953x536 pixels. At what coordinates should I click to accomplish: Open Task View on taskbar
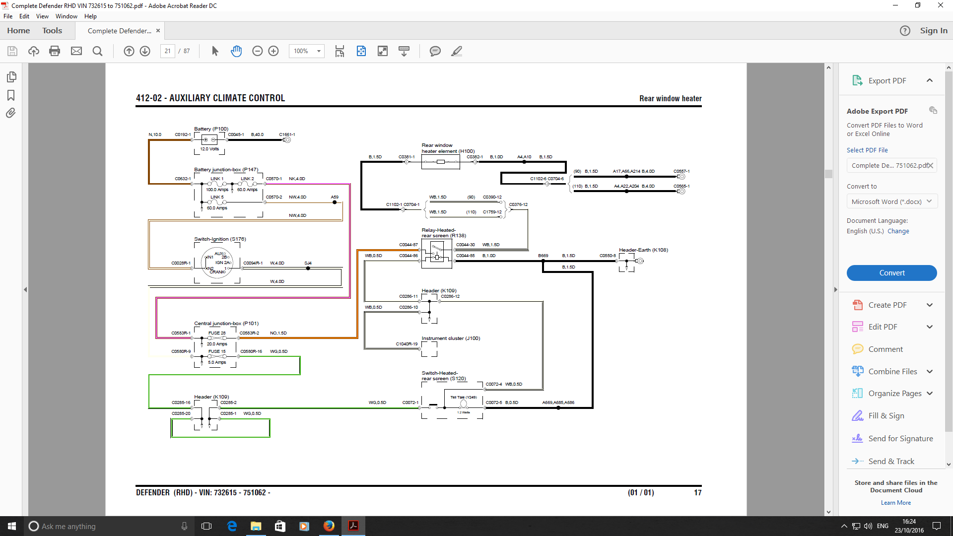[x=206, y=526]
